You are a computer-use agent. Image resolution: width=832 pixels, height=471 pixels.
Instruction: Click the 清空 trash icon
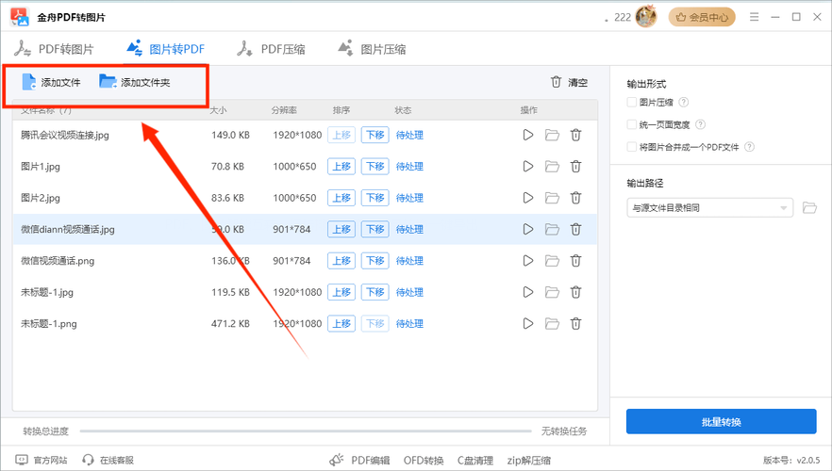tap(557, 83)
